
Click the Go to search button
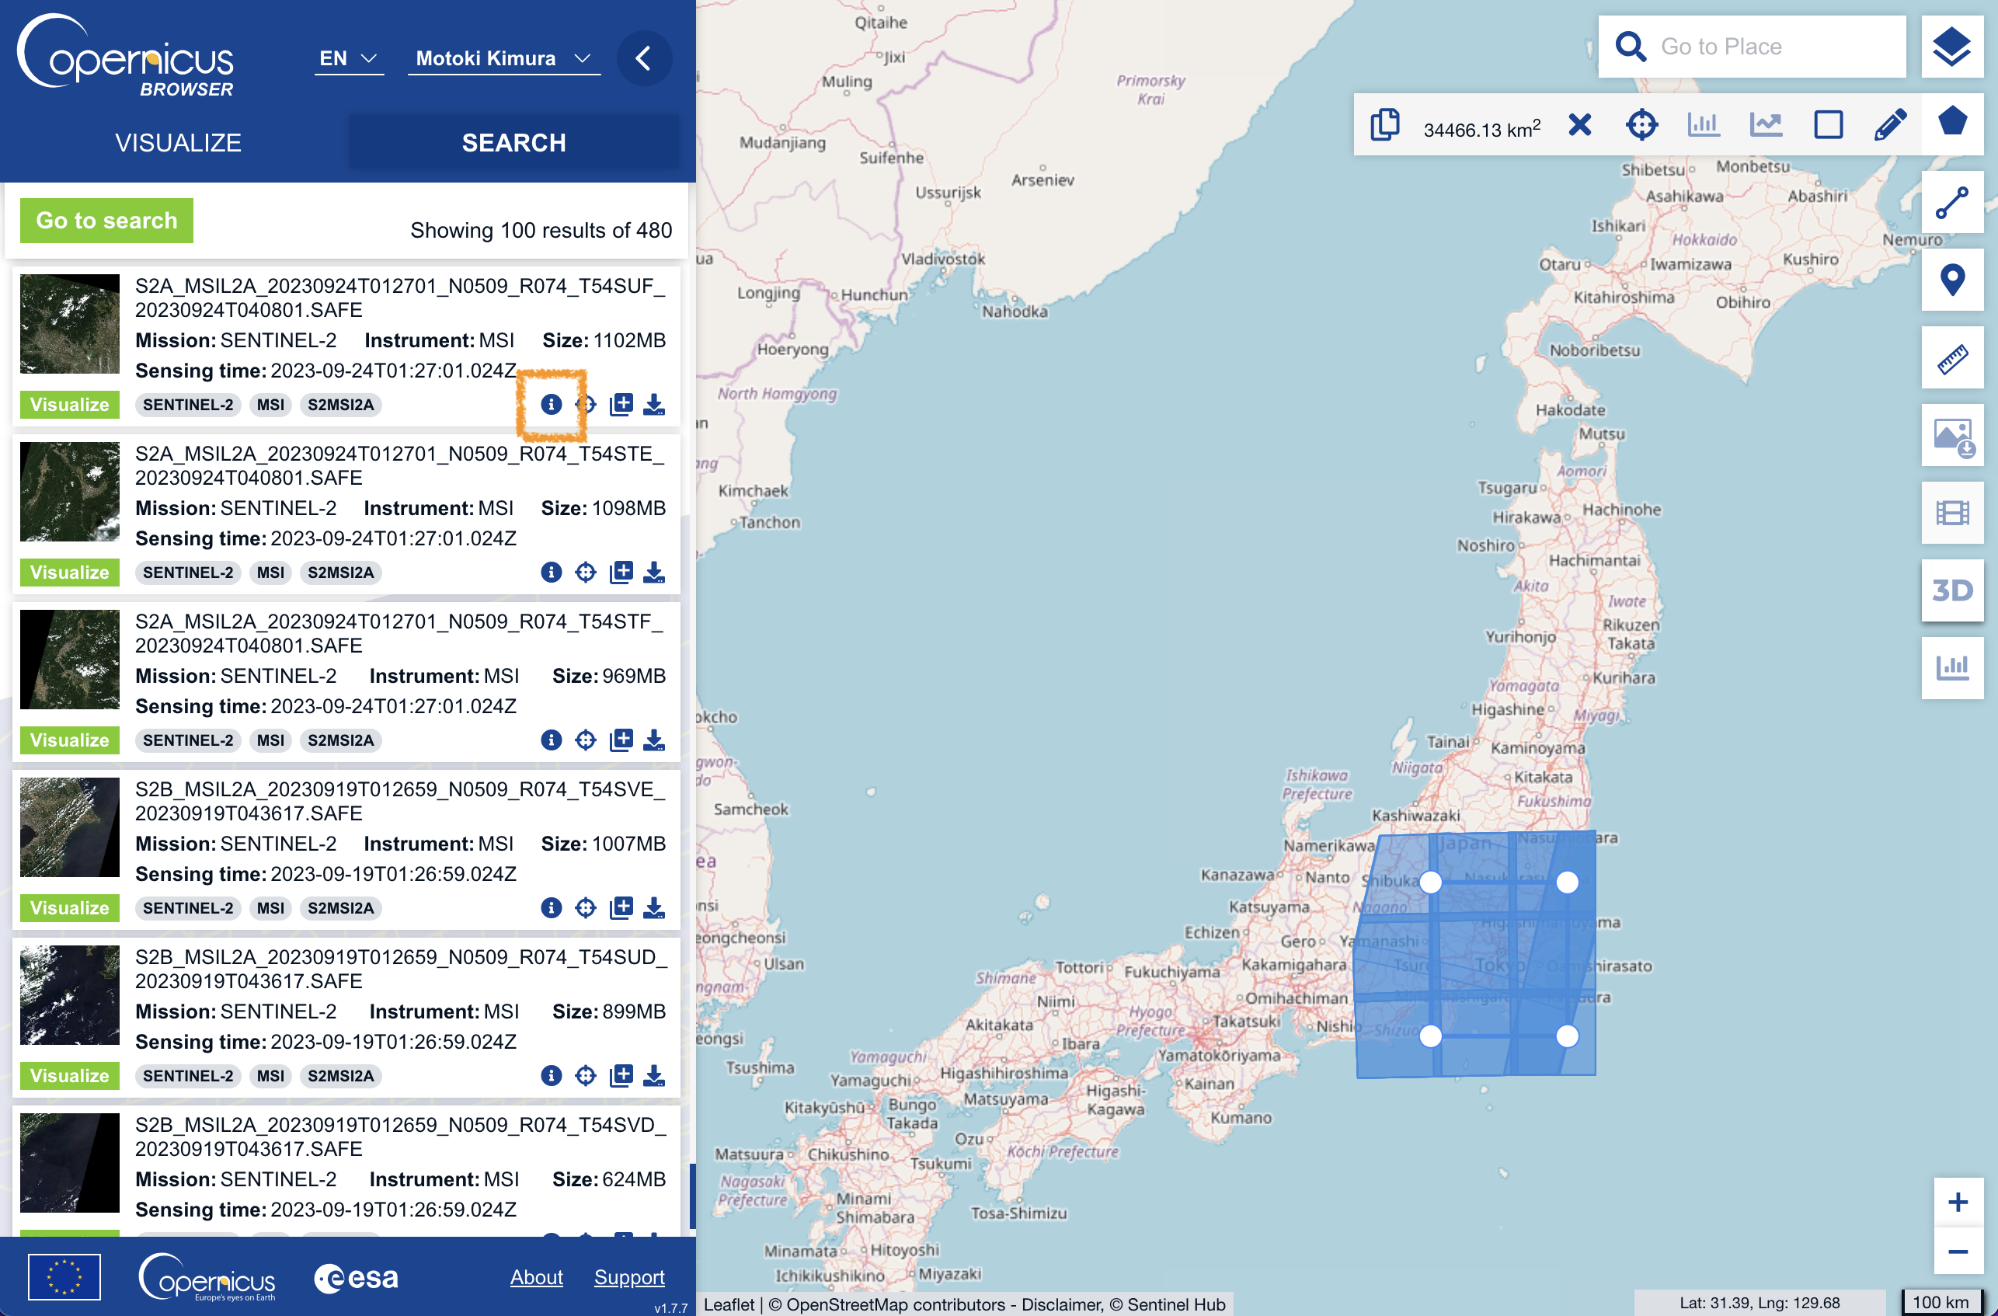pyautogui.click(x=106, y=221)
